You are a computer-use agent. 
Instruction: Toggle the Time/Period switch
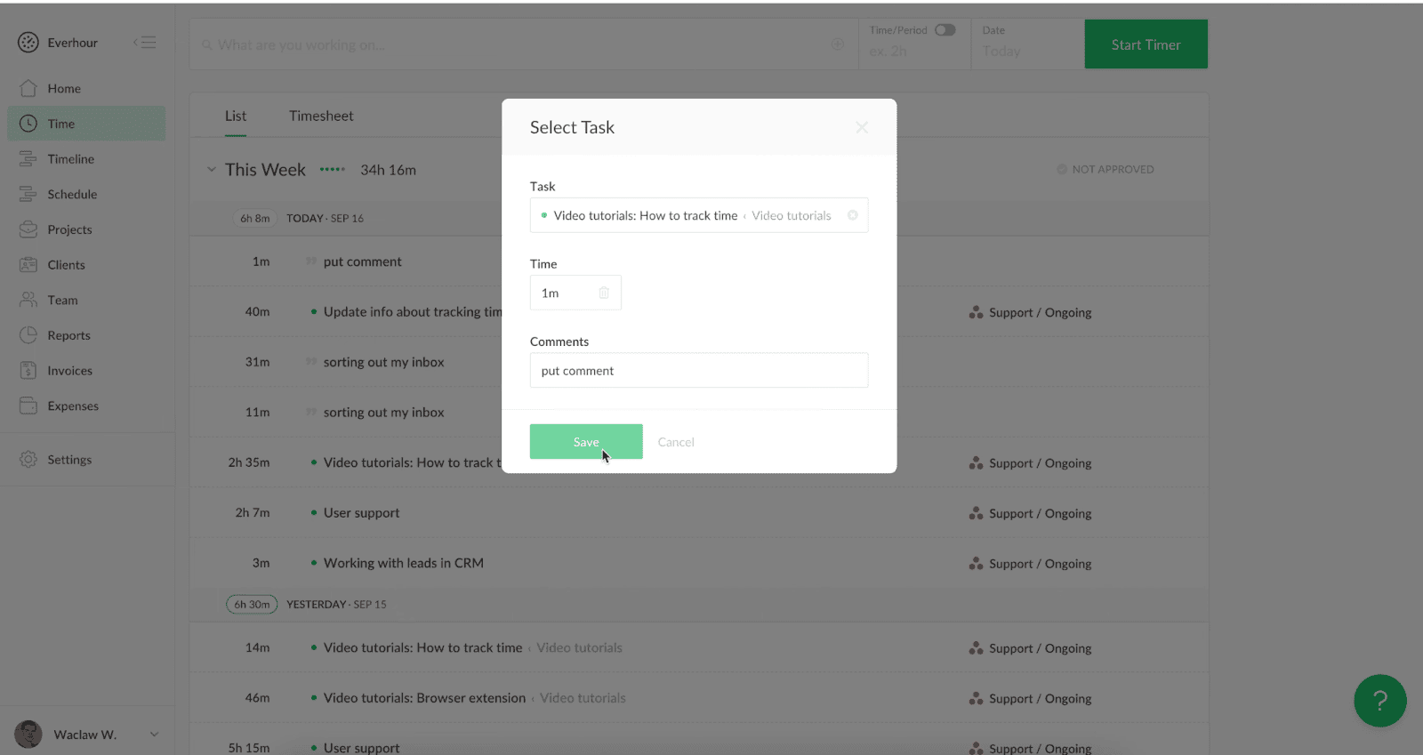click(945, 30)
